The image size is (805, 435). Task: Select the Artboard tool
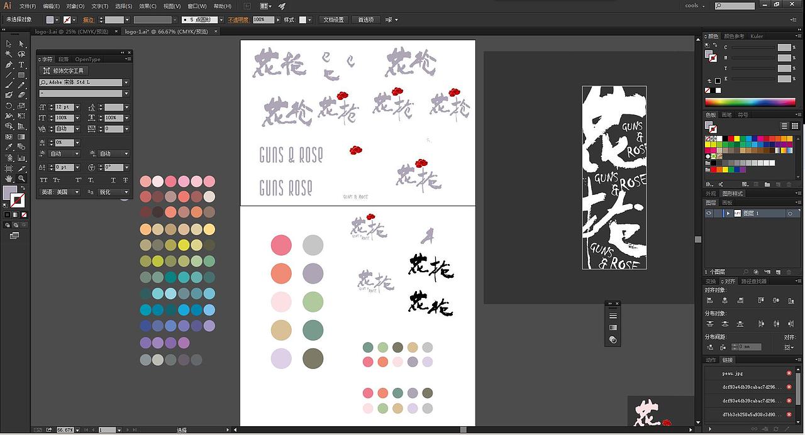point(9,168)
